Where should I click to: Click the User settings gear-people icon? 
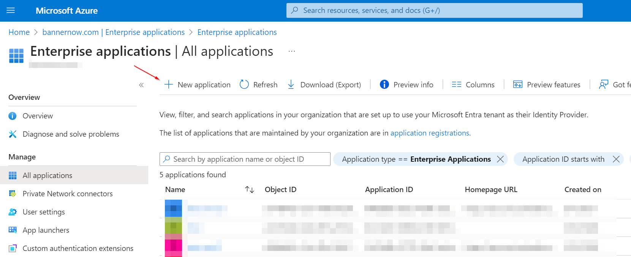13,212
